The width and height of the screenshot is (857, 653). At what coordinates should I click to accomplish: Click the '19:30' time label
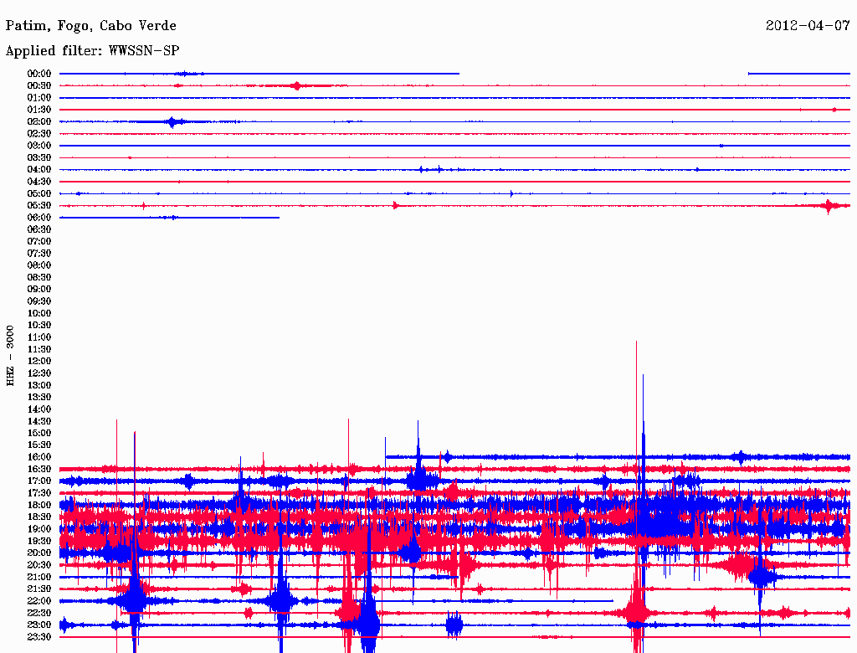point(39,541)
